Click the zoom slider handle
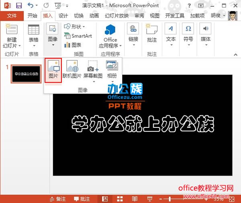 (x=170, y=199)
